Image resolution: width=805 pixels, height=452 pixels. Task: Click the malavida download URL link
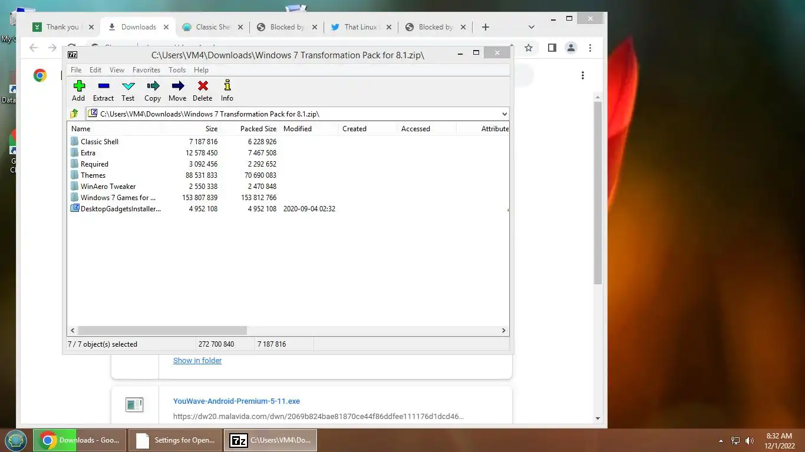pyautogui.click(x=318, y=416)
